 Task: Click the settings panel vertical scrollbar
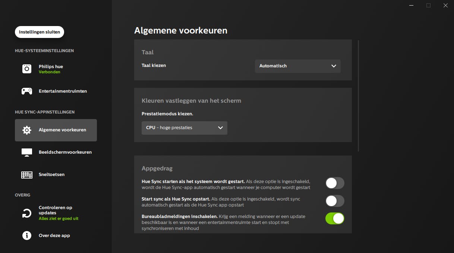tap(358, 96)
